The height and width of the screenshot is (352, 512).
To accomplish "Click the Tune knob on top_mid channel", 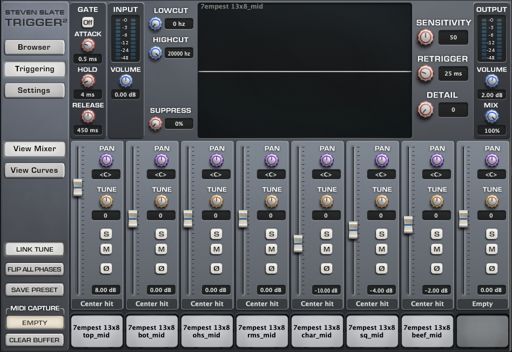I will point(106,201).
